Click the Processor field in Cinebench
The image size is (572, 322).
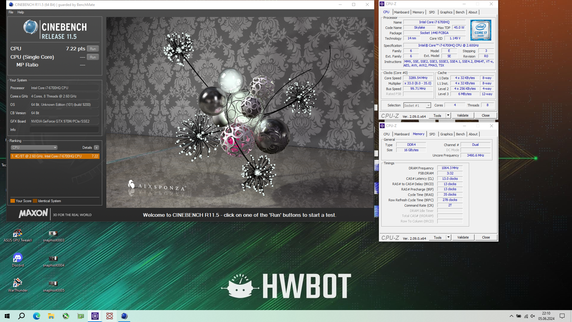(x=64, y=88)
